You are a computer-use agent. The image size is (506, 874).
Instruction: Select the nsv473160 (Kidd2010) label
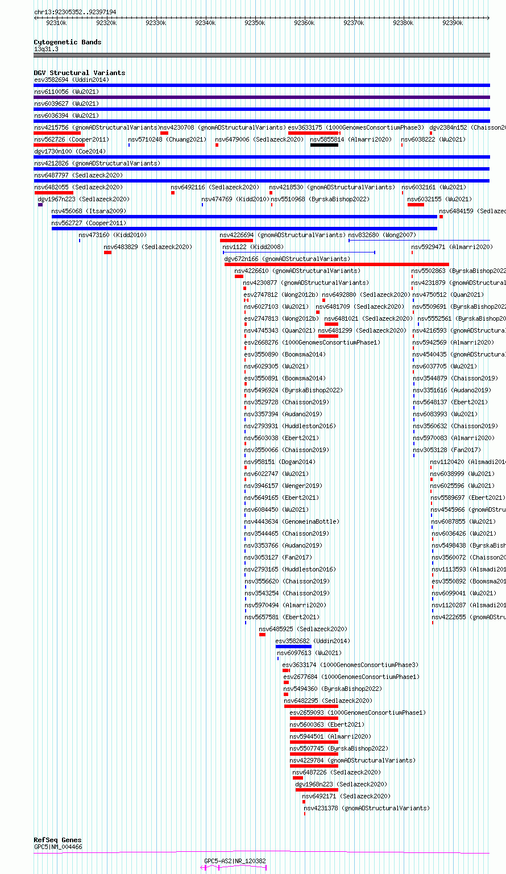[113, 235]
